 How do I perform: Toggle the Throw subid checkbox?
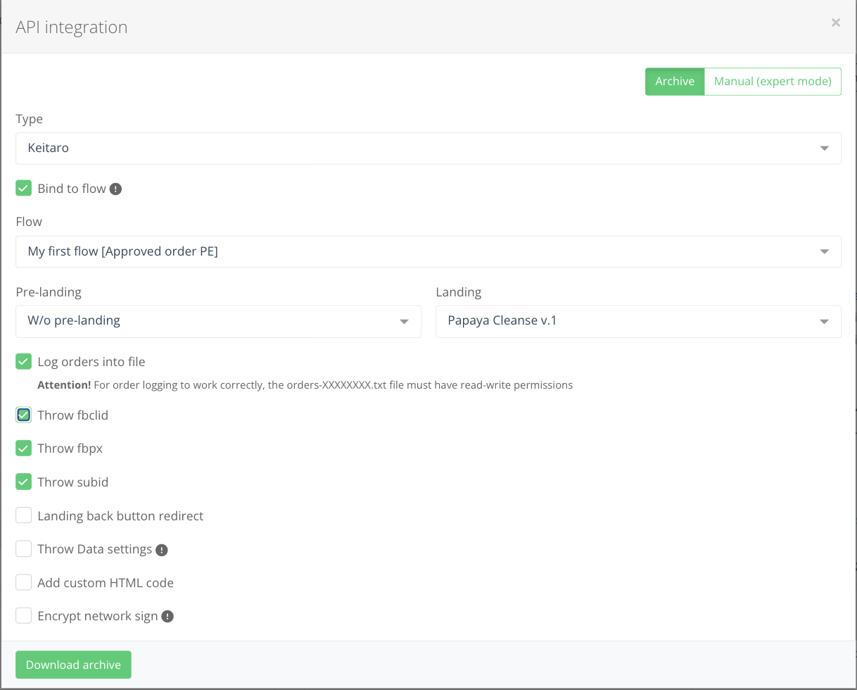point(24,482)
